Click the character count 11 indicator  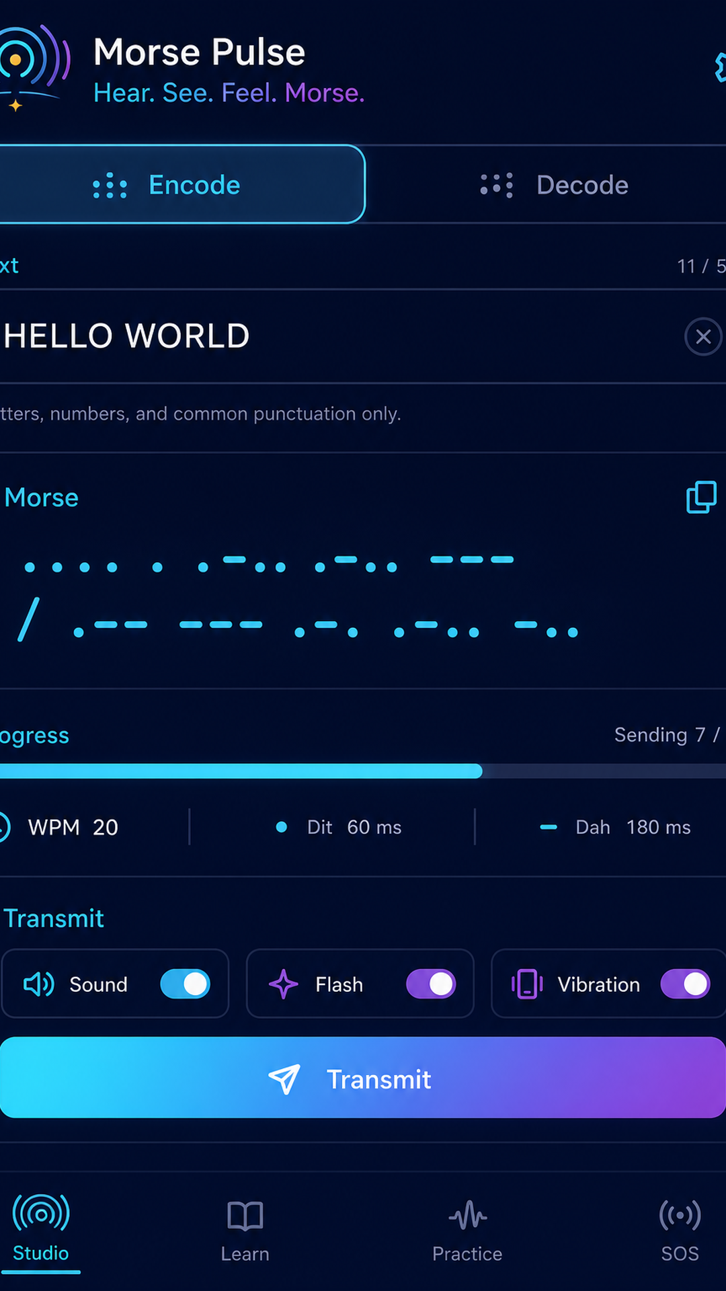tap(700, 266)
